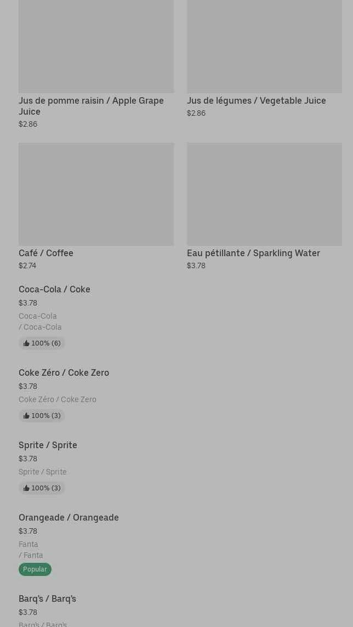Click the Popular badge under Orangeade
This screenshot has height=627, width=353.
point(35,569)
